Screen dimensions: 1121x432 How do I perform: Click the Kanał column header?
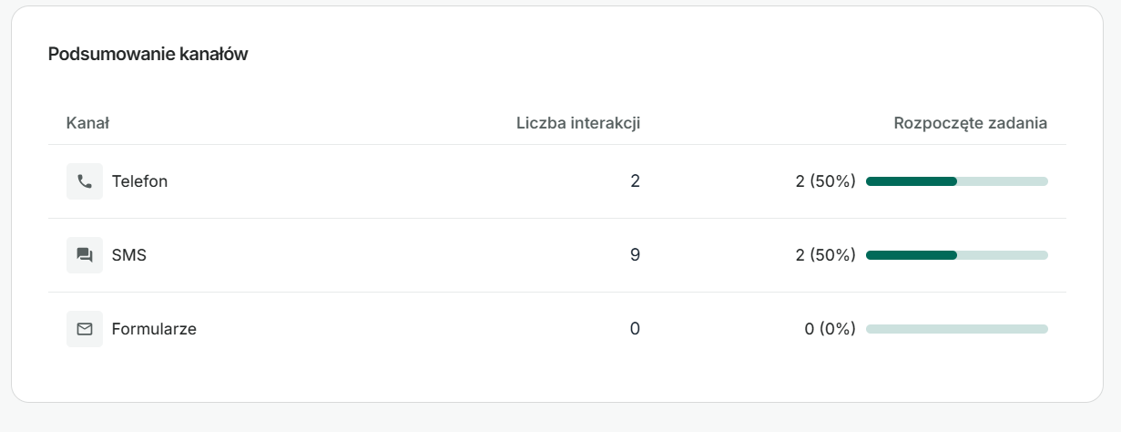[87, 123]
